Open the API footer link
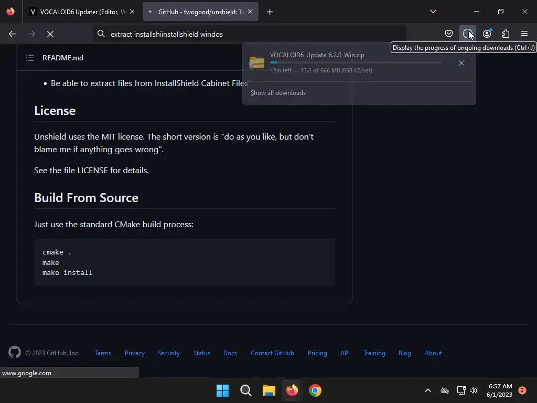 pyautogui.click(x=345, y=353)
